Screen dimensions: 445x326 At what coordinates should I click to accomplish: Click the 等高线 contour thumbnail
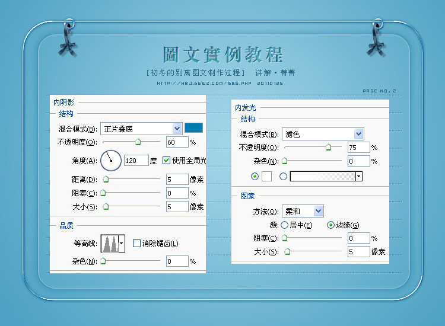tap(110, 243)
